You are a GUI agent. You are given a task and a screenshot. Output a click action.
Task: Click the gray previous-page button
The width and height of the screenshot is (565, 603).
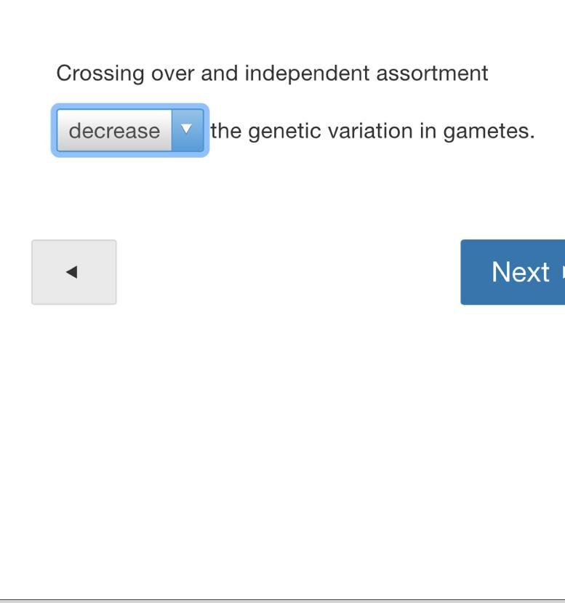click(x=73, y=272)
